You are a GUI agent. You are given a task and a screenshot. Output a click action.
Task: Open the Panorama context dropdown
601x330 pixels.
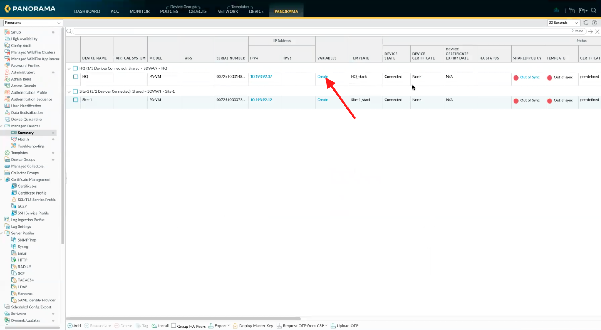(x=33, y=23)
